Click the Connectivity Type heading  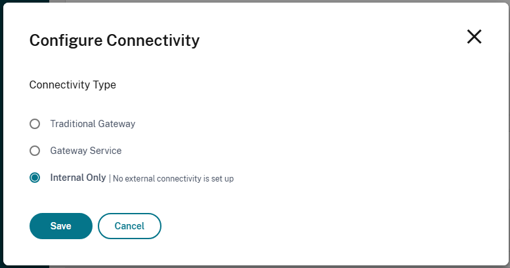[x=73, y=85]
